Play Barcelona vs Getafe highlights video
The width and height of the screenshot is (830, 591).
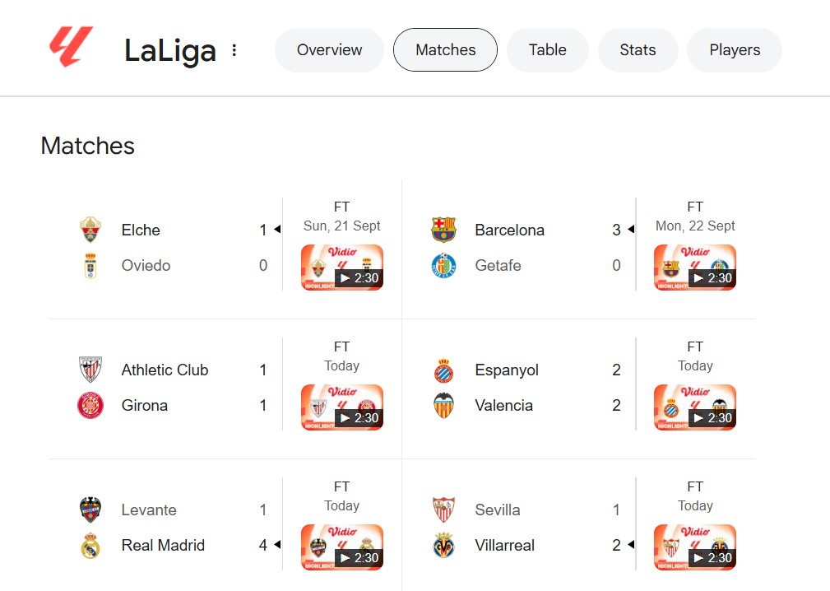[695, 268]
